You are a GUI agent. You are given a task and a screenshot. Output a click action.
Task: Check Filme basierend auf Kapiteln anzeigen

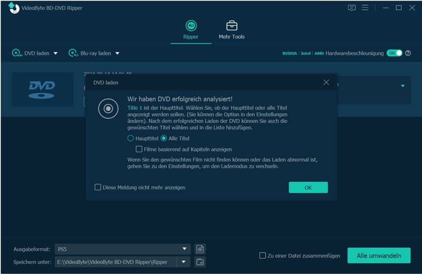(139, 149)
